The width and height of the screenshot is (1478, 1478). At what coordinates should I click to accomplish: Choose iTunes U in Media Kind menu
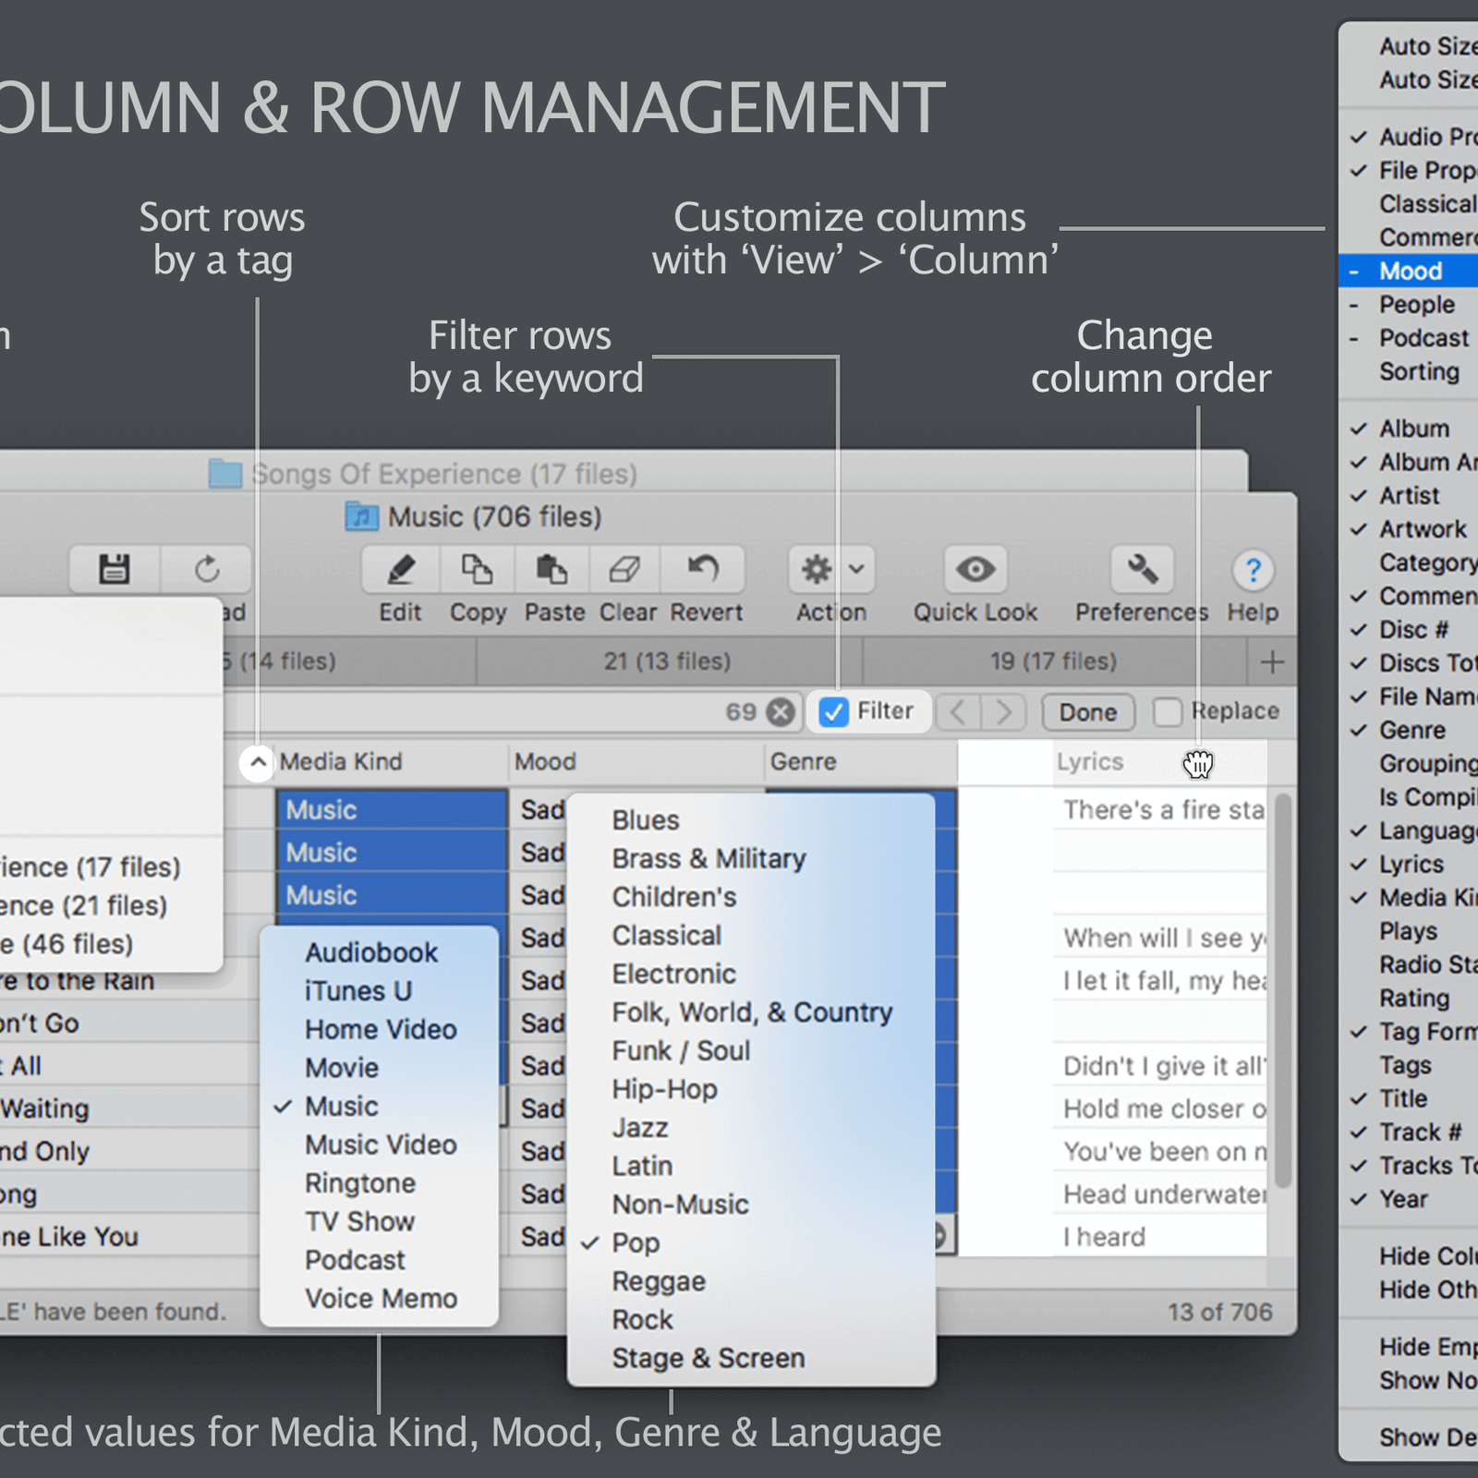coord(379,991)
